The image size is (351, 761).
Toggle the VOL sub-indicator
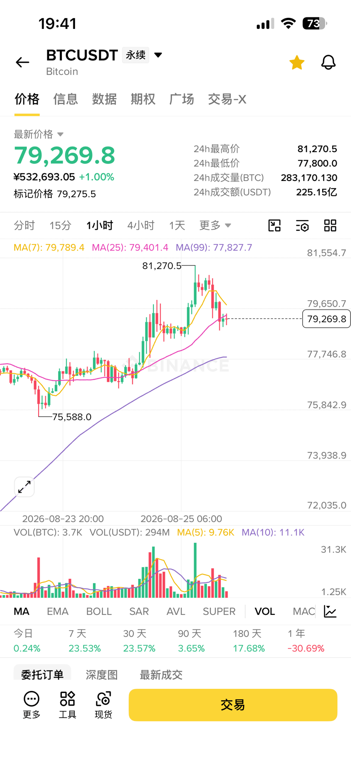[x=265, y=611]
